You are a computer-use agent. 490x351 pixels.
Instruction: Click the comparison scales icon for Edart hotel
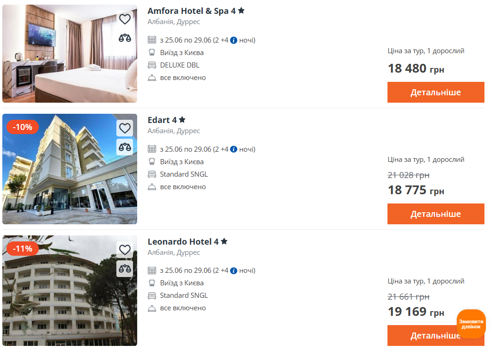pyautogui.click(x=125, y=147)
